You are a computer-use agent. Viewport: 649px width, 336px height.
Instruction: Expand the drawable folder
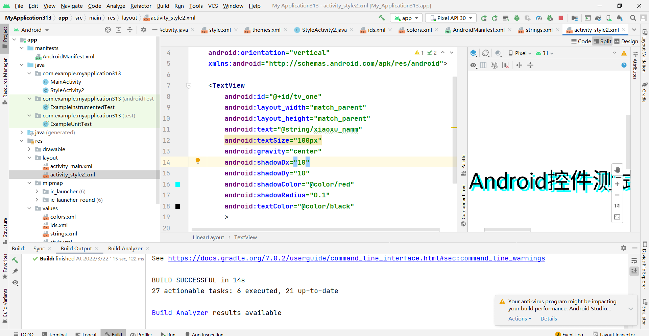coord(29,149)
